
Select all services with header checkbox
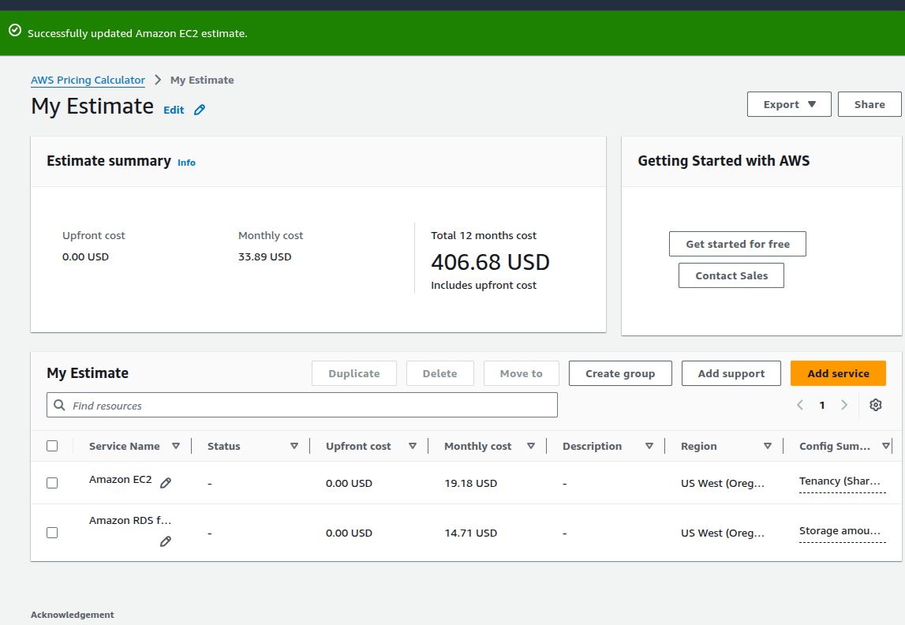tap(52, 446)
